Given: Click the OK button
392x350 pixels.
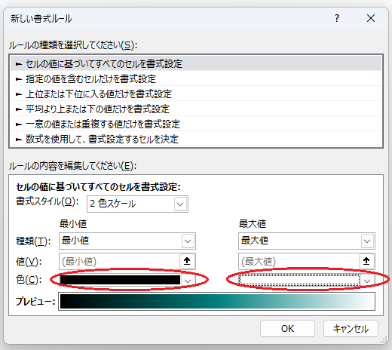Looking at the screenshot, I should pos(287,328).
